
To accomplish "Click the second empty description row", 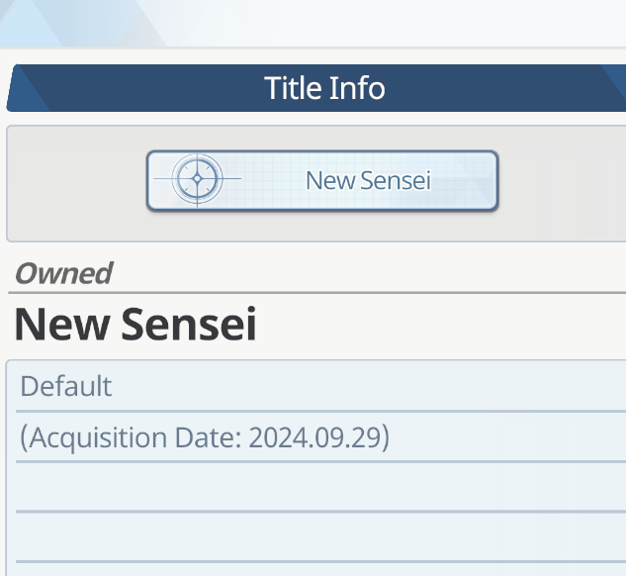I will (316, 536).
